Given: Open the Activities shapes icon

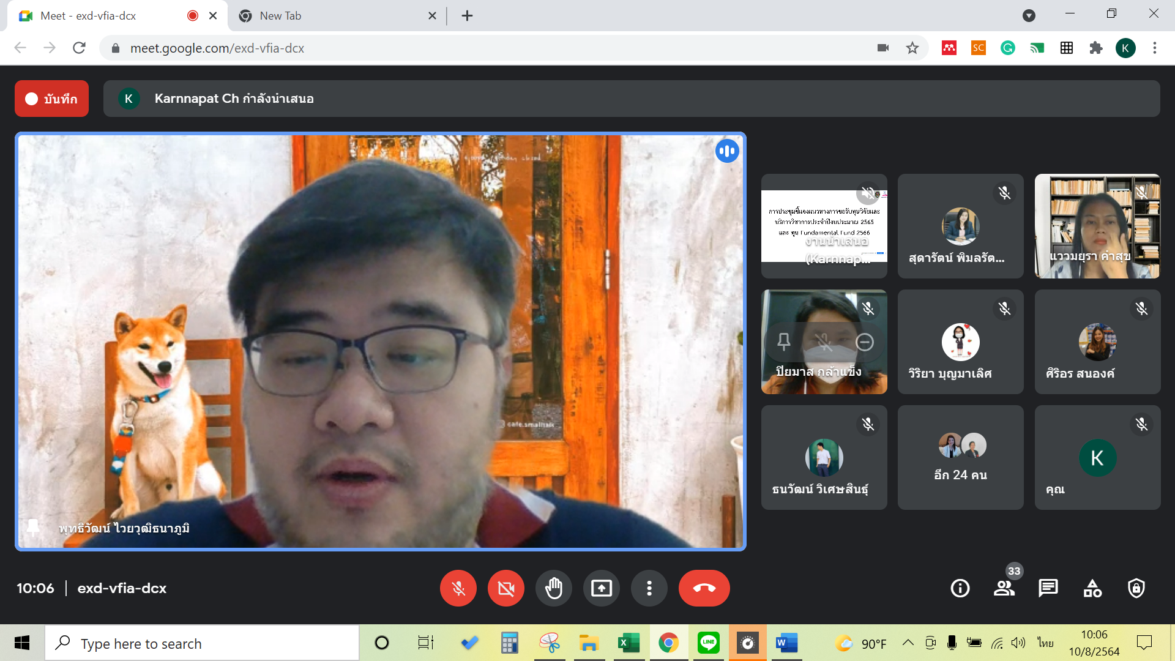Looking at the screenshot, I should [x=1092, y=588].
